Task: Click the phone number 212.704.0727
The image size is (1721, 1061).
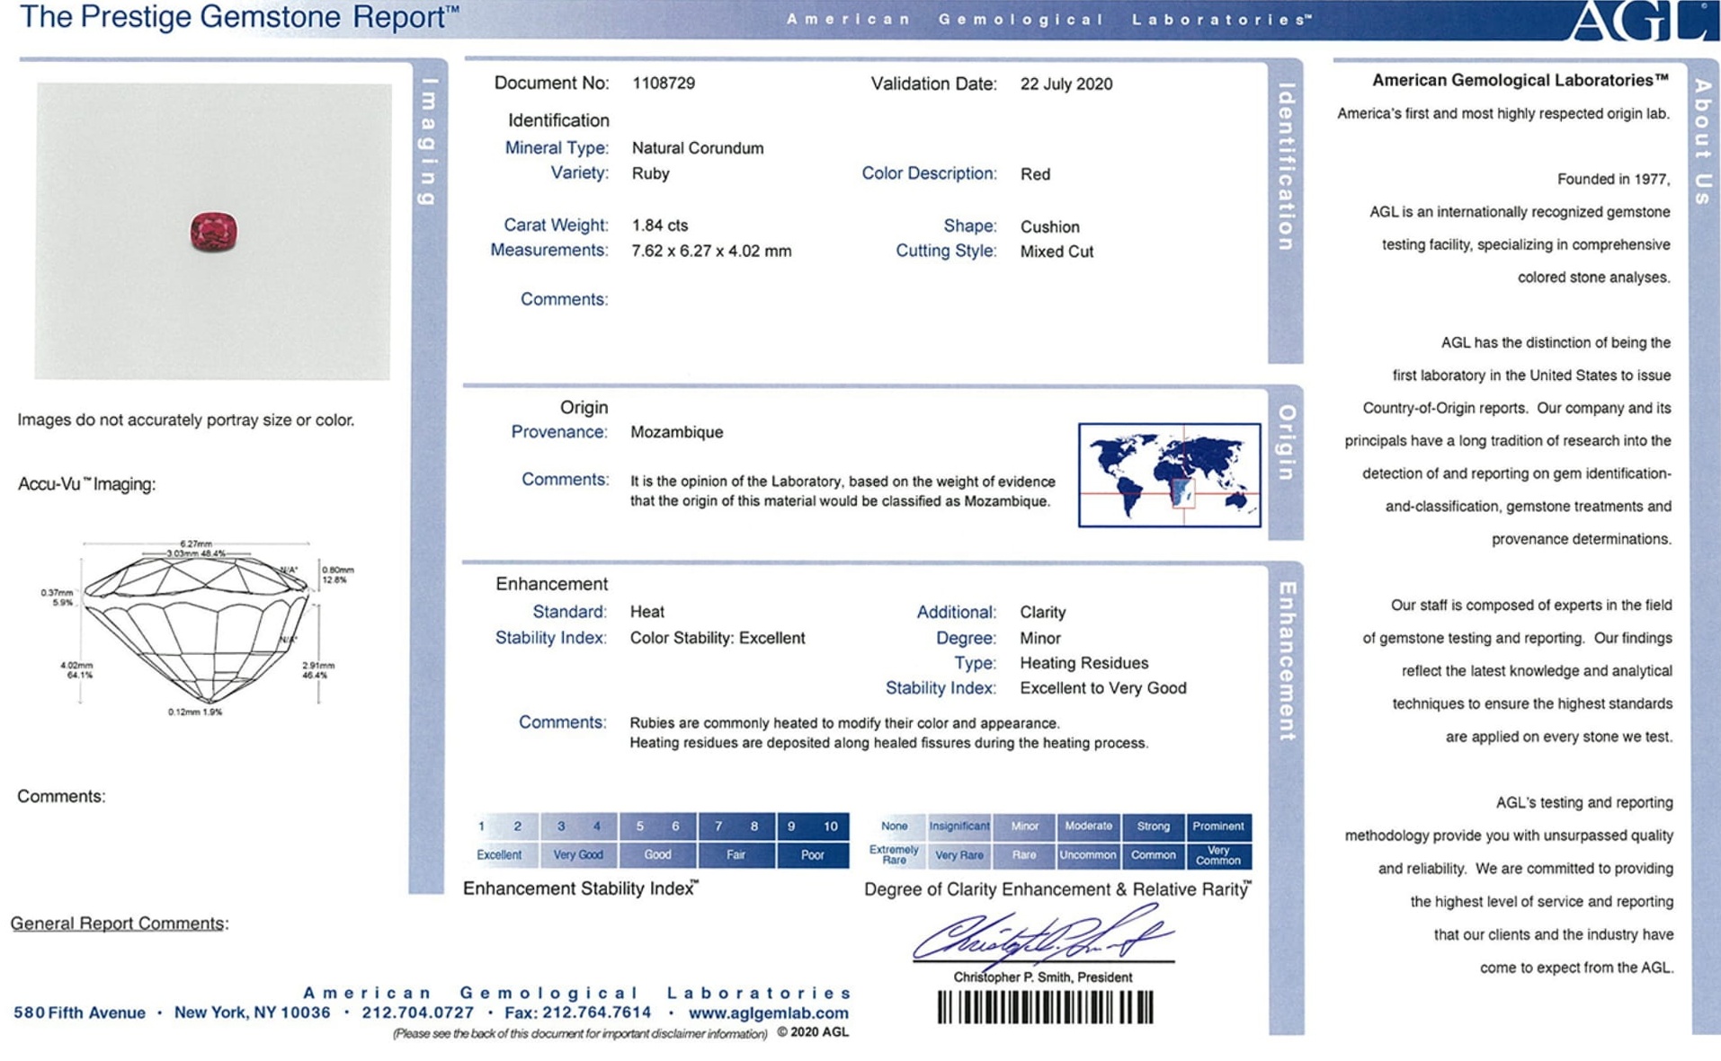Action: coord(418,1012)
